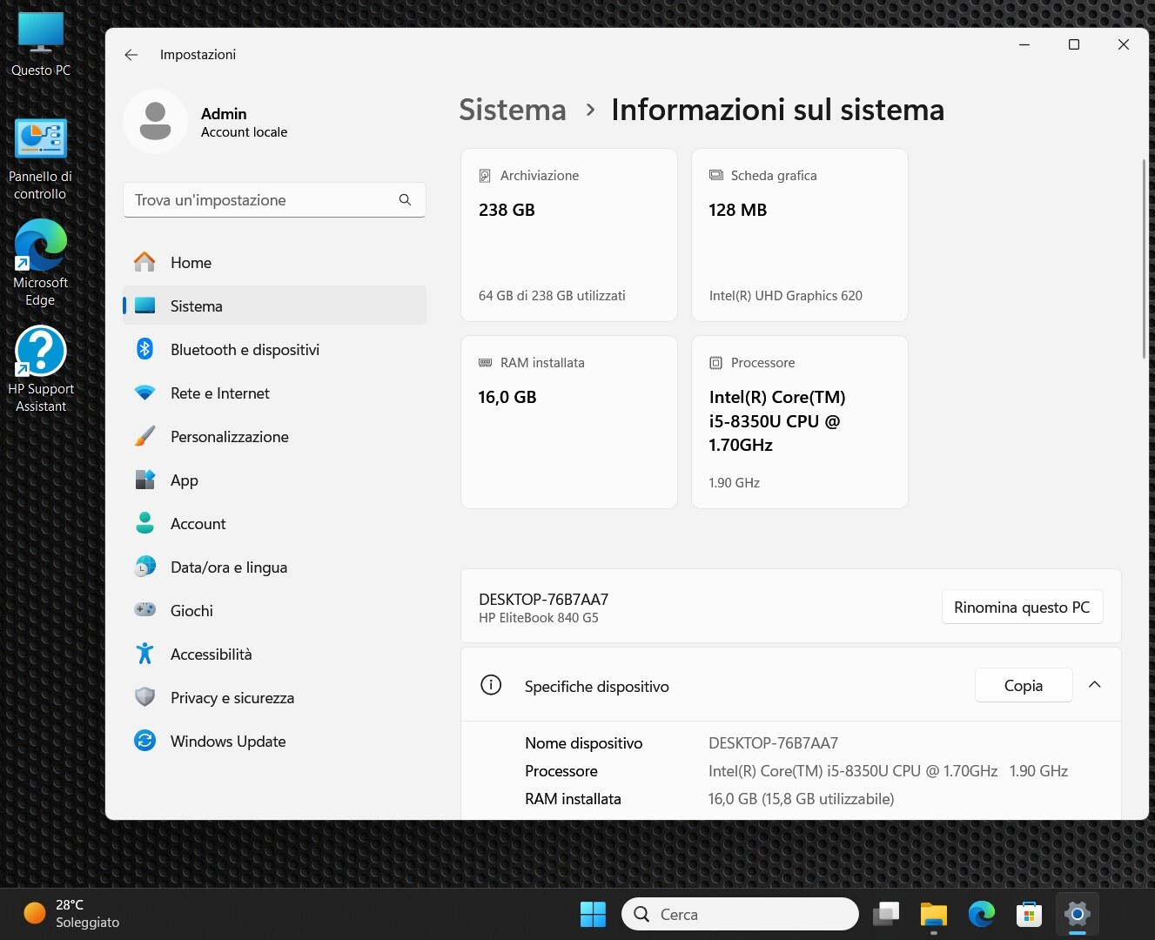Screen dimensions: 1155x940
Task: Click the Accessibilità figure icon
Action: (144, 654)
